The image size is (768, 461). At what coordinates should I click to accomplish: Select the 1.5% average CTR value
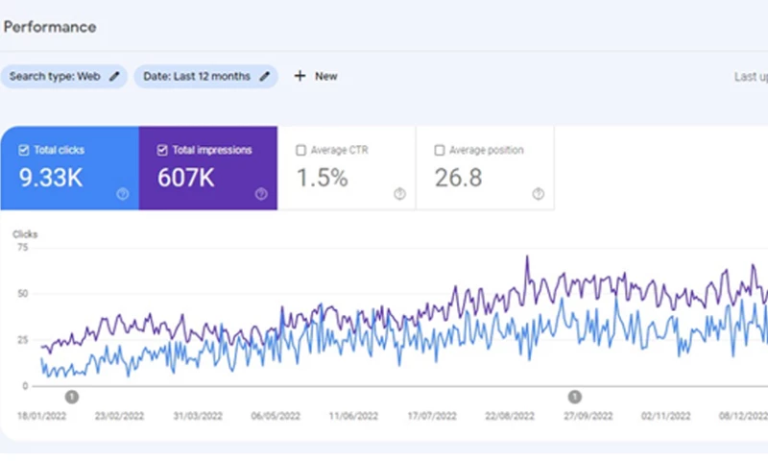[x=322, y=178]
